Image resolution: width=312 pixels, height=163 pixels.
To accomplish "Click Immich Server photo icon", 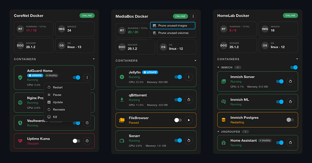I will (x=223, y=81).
